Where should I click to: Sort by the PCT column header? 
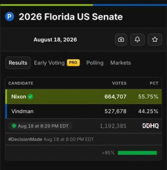click(x=154, y=83)
